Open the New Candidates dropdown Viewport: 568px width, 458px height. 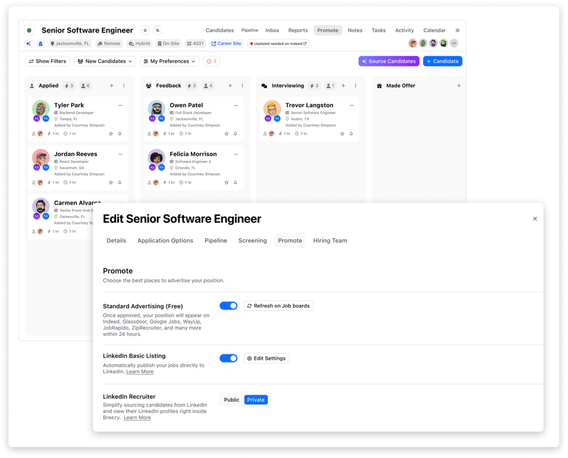105,61
